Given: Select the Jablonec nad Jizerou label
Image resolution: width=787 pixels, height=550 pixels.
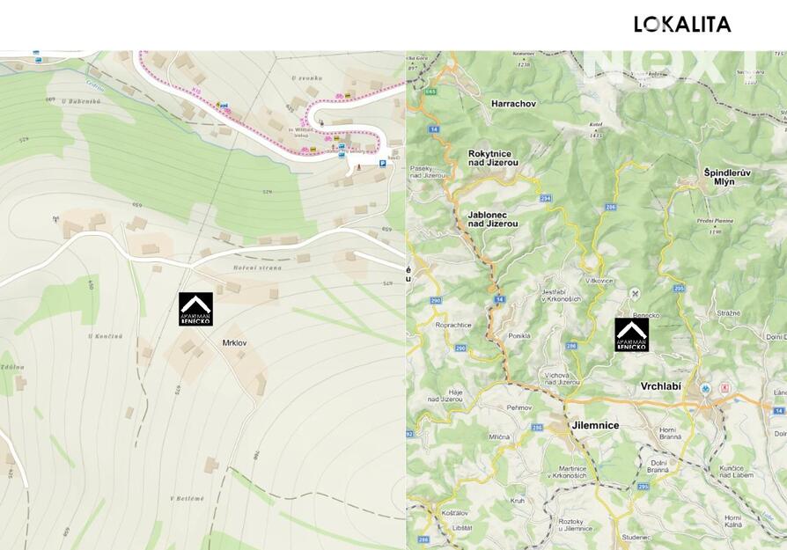Looking at the screenshot, I should (493, 219).
